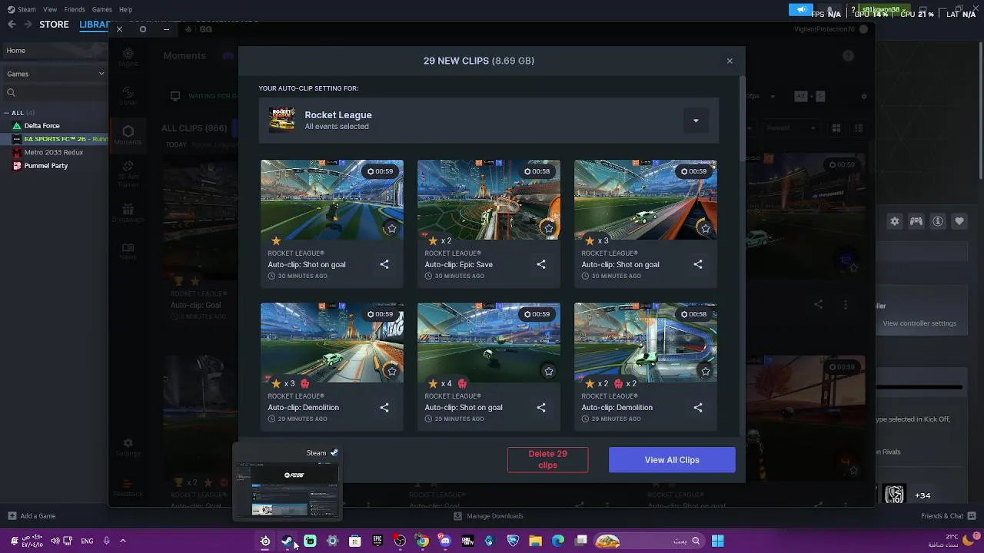The height and width of the screenshot is (553, 984).
Task: Select Metro 2033 Redux in library
Action: (54, 152)
